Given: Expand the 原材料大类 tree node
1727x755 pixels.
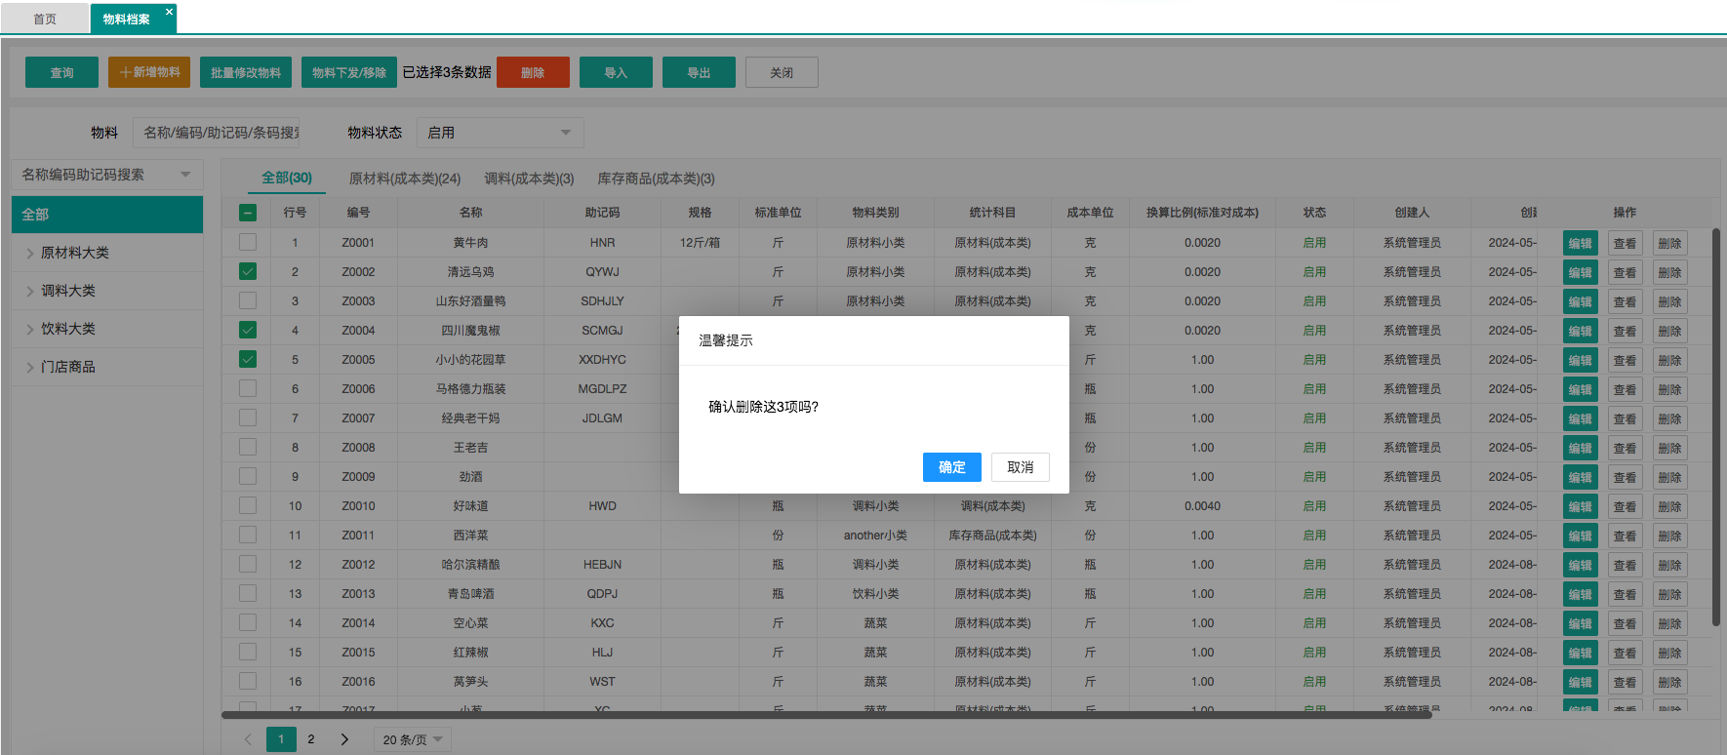Looking at the screenshot, I should pyautogui.click(x=30, y=253).
